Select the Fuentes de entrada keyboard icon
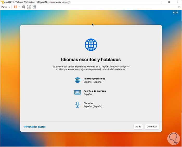182x147 pixels. pos(77,92)
